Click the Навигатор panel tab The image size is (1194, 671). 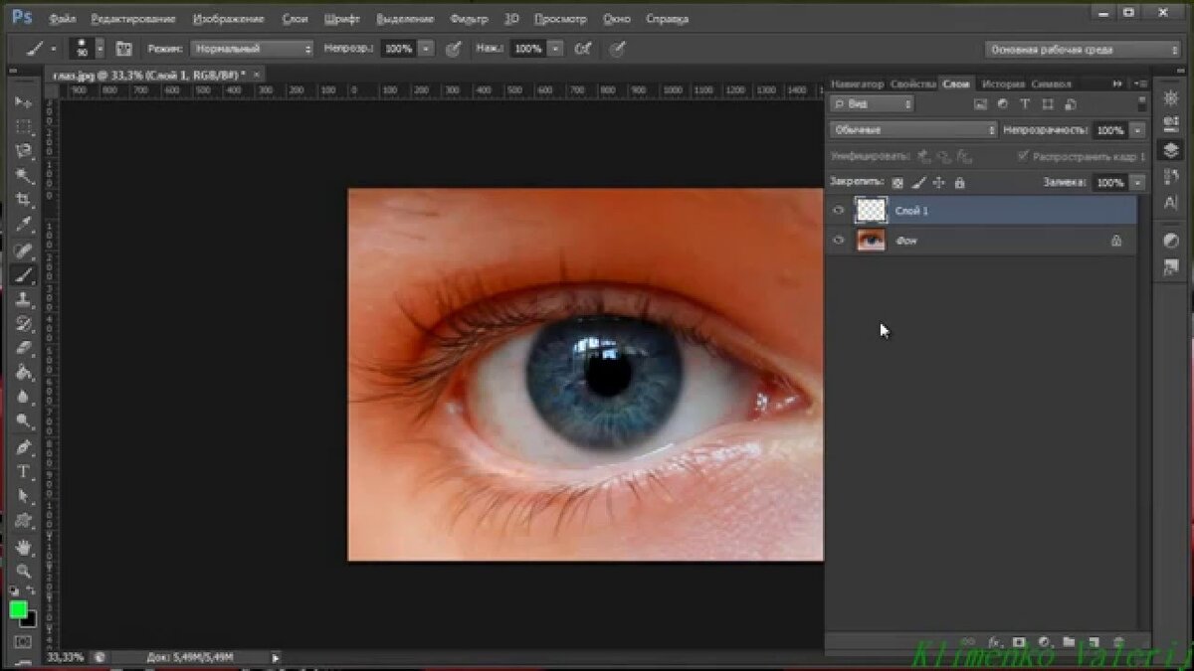tap(857, 84)
